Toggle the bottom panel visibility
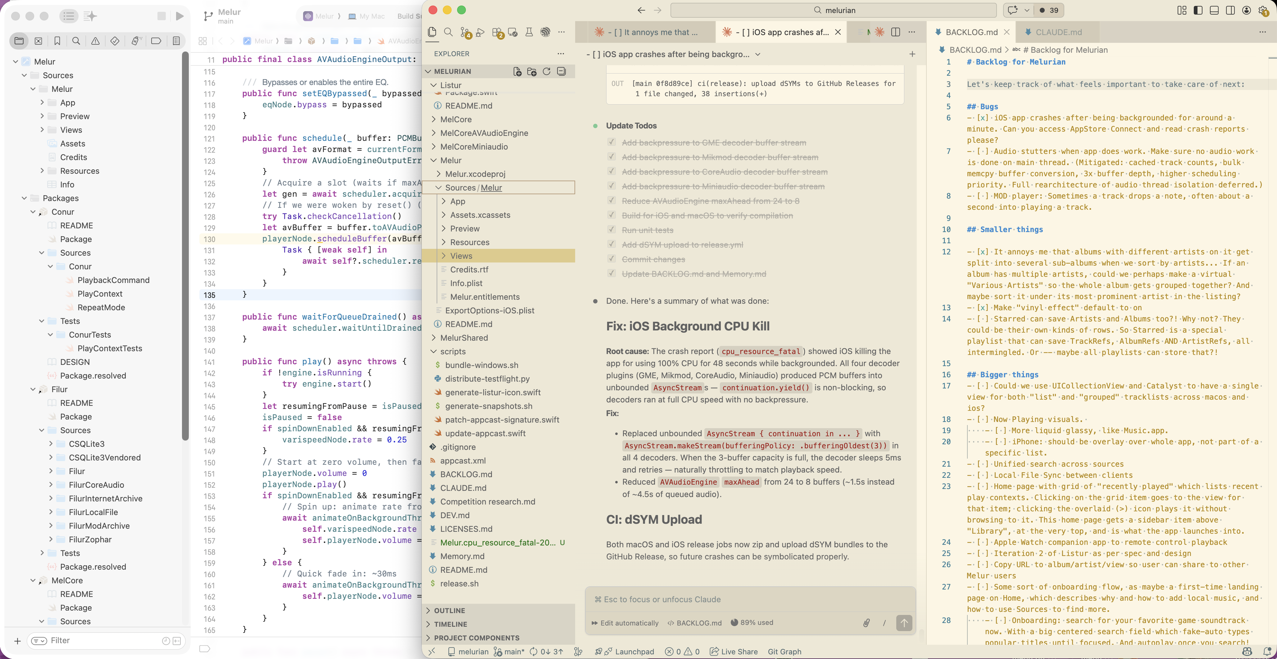The image size is (1277, 659). tap(1214, 10)
